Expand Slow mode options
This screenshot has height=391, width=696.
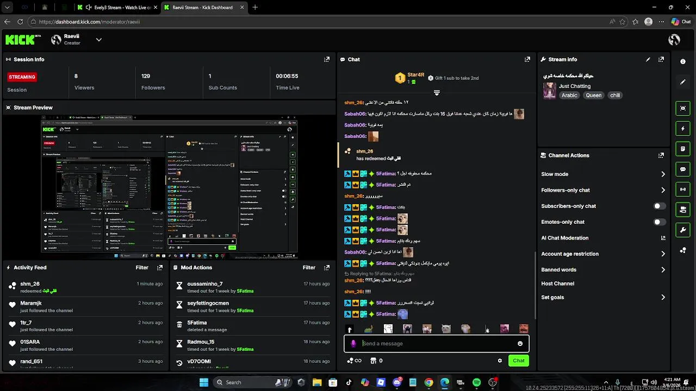663,174
